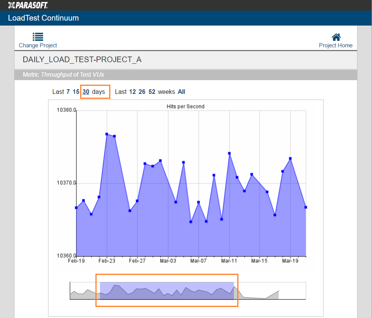The width and height of the screenshot is (372, 318).
Task: Click the 10370.0 y-axis label
Action: 66,183
